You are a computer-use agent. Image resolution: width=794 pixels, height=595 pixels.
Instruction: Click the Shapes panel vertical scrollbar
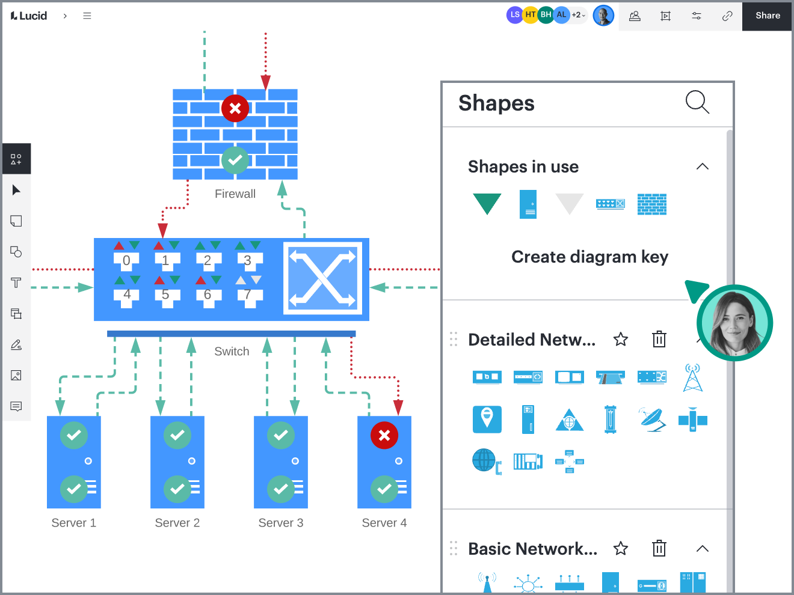point(730,361)
